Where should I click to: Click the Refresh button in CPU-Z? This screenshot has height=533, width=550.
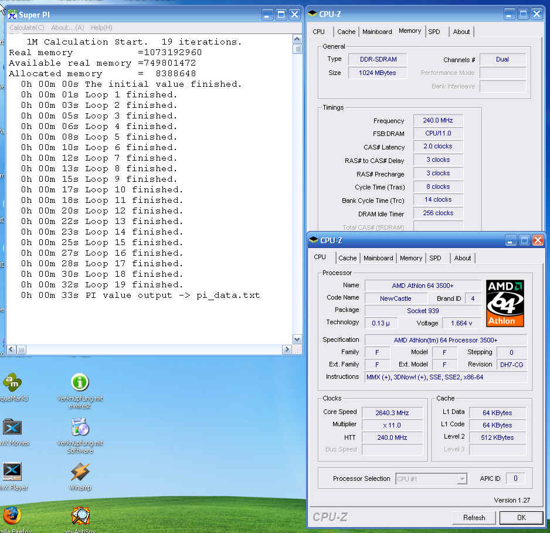[474, 518]
